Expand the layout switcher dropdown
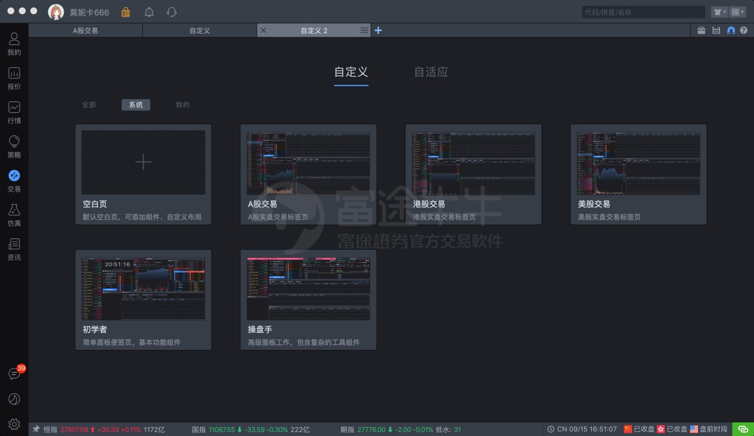Image resolution: width=754 pixels, height=436 pixels. coord(737,12)
